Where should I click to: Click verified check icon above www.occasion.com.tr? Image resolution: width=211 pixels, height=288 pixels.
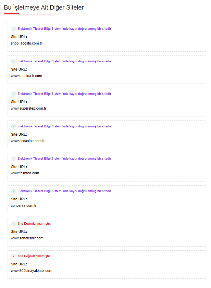[13, 126]
